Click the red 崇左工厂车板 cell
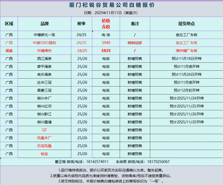223x185 pixels. tap(186, 43)
